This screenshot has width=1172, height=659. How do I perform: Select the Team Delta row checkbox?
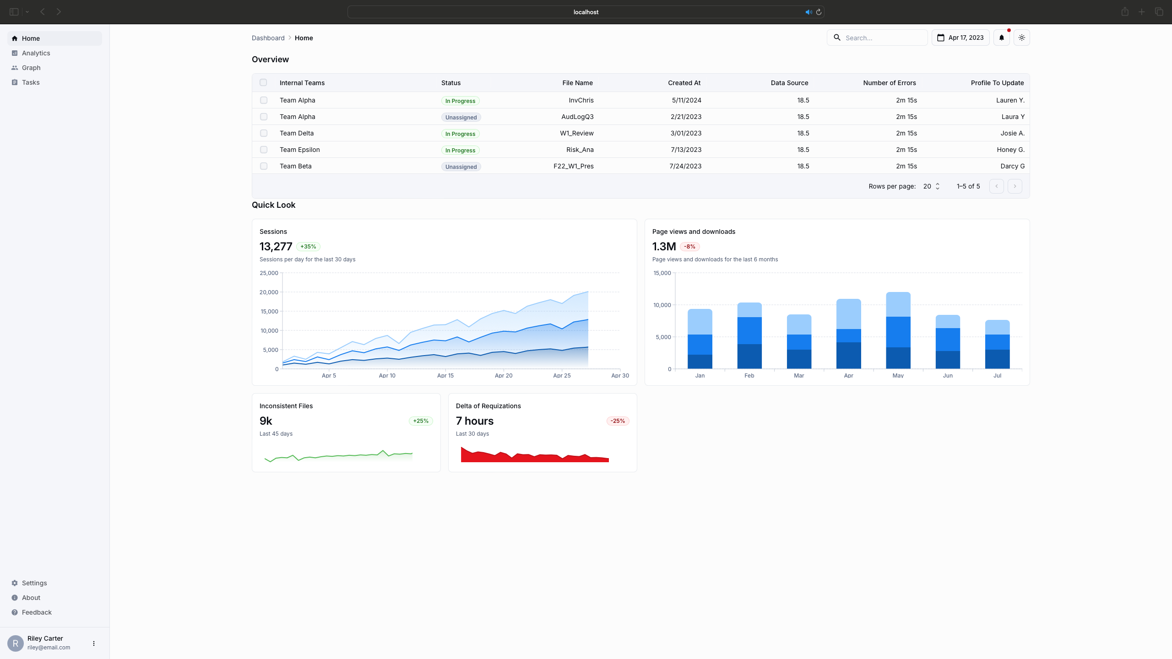click(264, 133)
